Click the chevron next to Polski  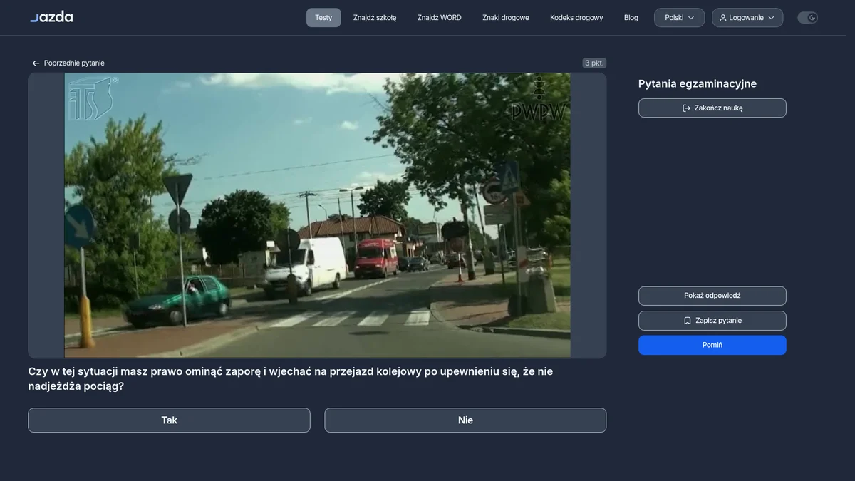(691, 18)
